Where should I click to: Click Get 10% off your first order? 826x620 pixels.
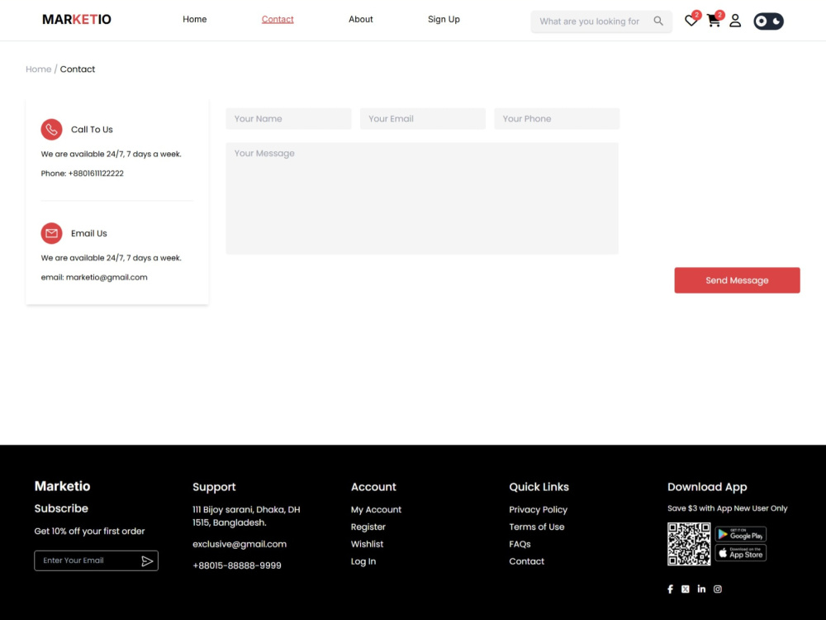89,532
